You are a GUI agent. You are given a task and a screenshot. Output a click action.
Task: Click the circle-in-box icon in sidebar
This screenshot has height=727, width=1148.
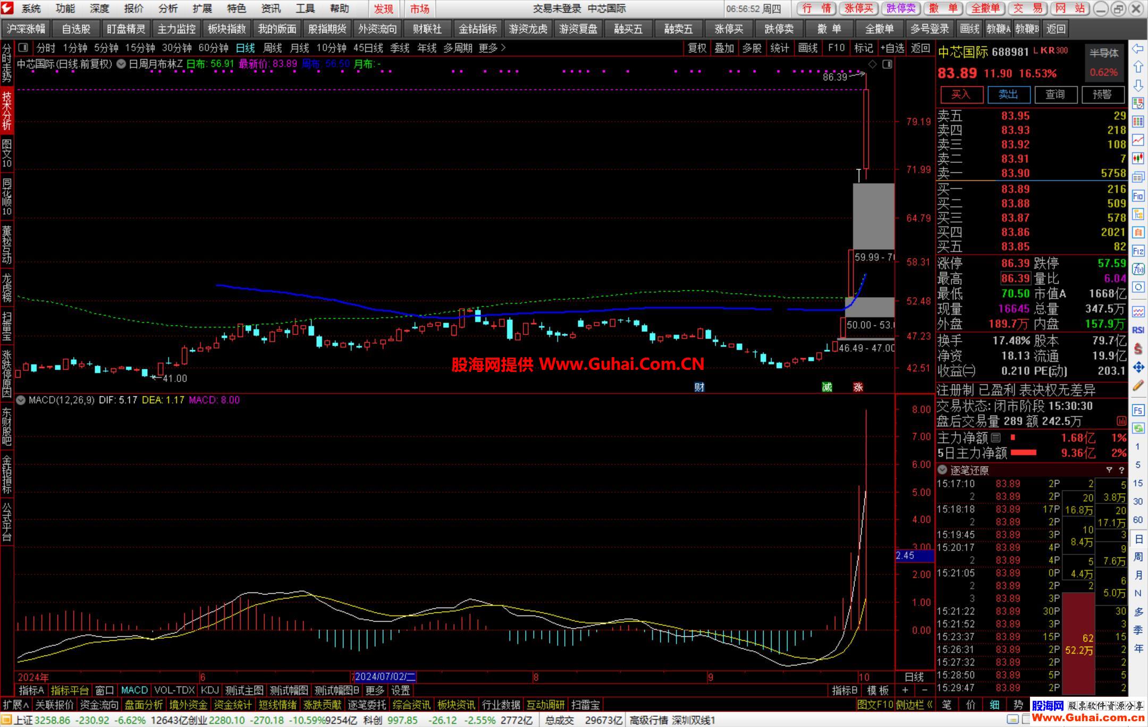pos(1138,288)
